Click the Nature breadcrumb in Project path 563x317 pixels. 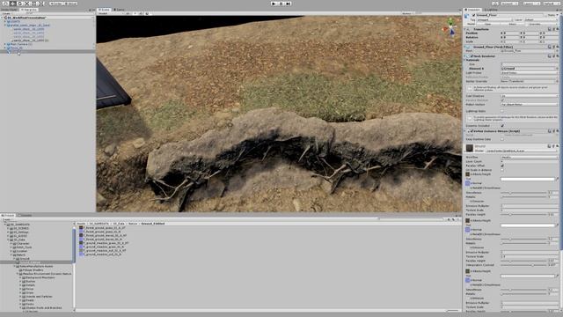[133, 224]
